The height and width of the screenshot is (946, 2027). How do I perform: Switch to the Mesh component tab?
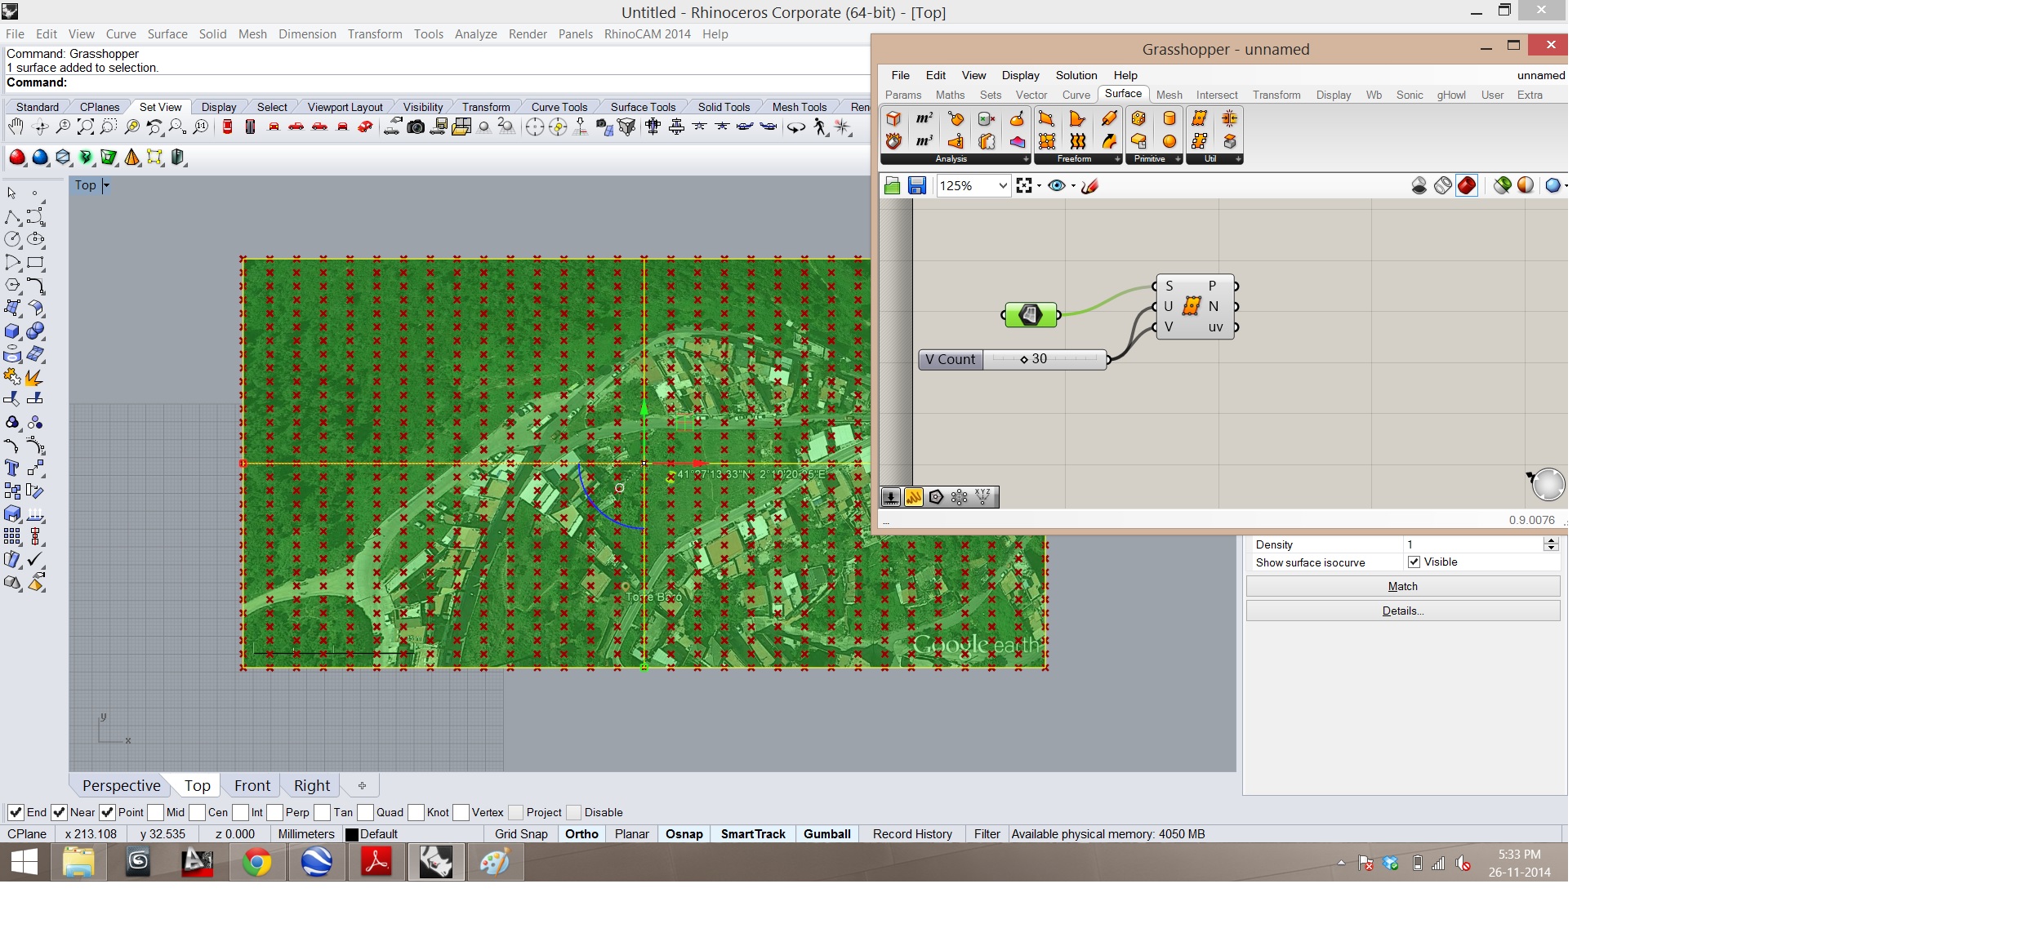coord(1169,95)
